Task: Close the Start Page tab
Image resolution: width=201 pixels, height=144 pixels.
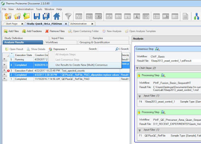Action: click(22, 24)
